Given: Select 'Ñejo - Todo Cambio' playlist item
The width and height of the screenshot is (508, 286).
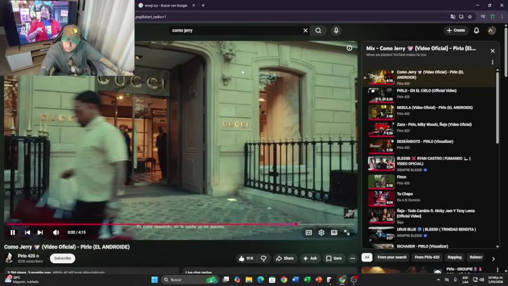Looking at the screenshot, I should pyautogui.click(x=430, y=215).
